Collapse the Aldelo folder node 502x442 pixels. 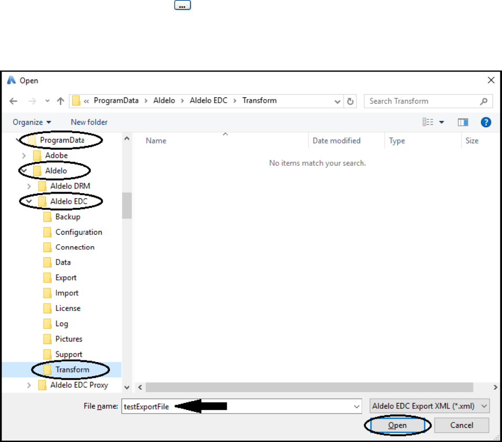[24, 170]
